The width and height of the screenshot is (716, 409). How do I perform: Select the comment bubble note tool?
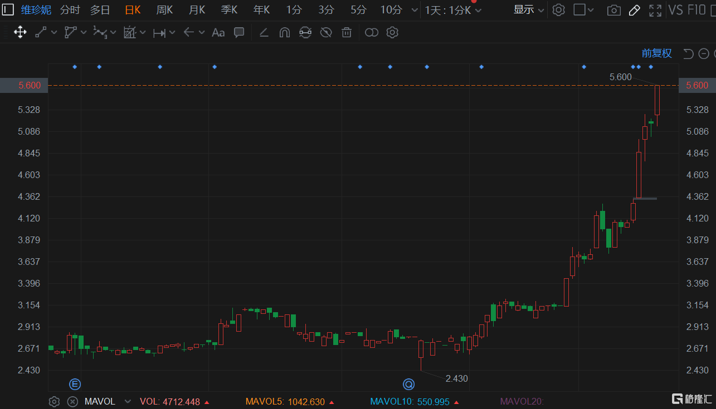(239, 32)
